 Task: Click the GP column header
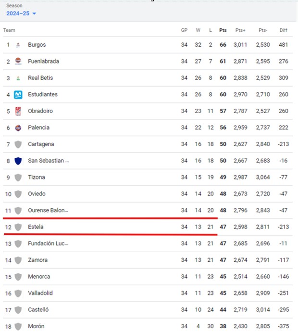[184, 30]
